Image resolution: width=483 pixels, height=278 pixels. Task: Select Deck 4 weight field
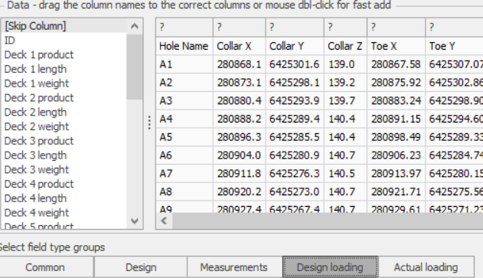[x=64, y=213]
